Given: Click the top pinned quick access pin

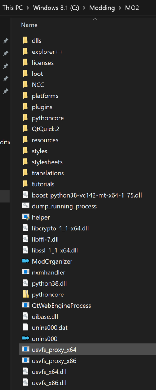Looking at the screenshot, I should (5, 41).
